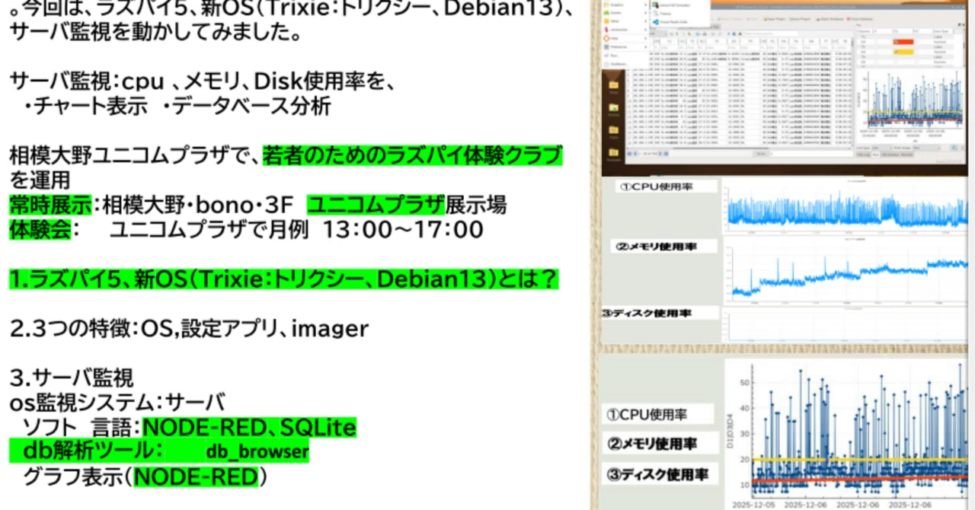Click Open Project in the DB Browser toolbar
Image resolution: width=975 pixels, height=510 pixels.
click(774, 19)
